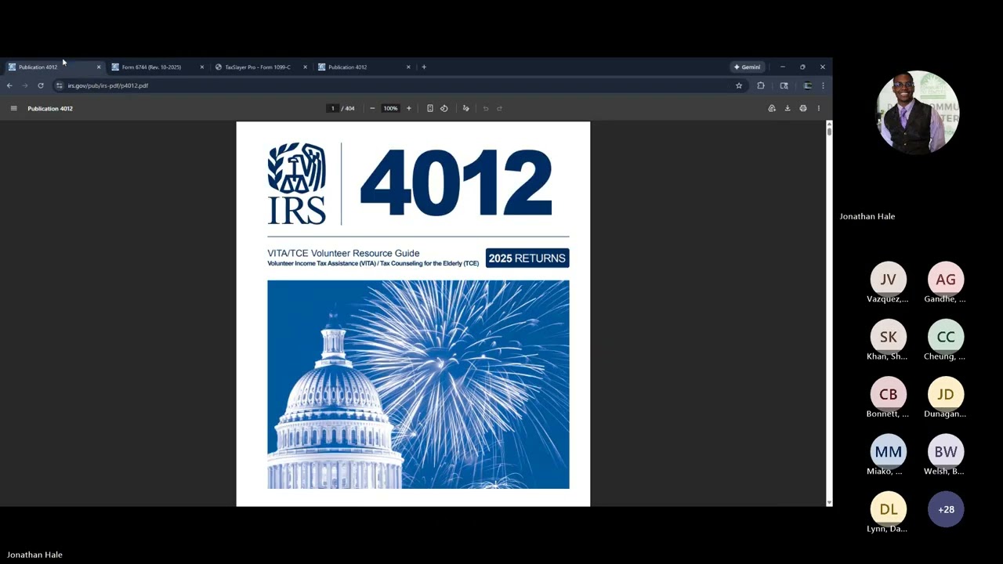Select participant CC Cheung avatar
The width and height of the screenshot is (1003, 564).
click(946, 337)
